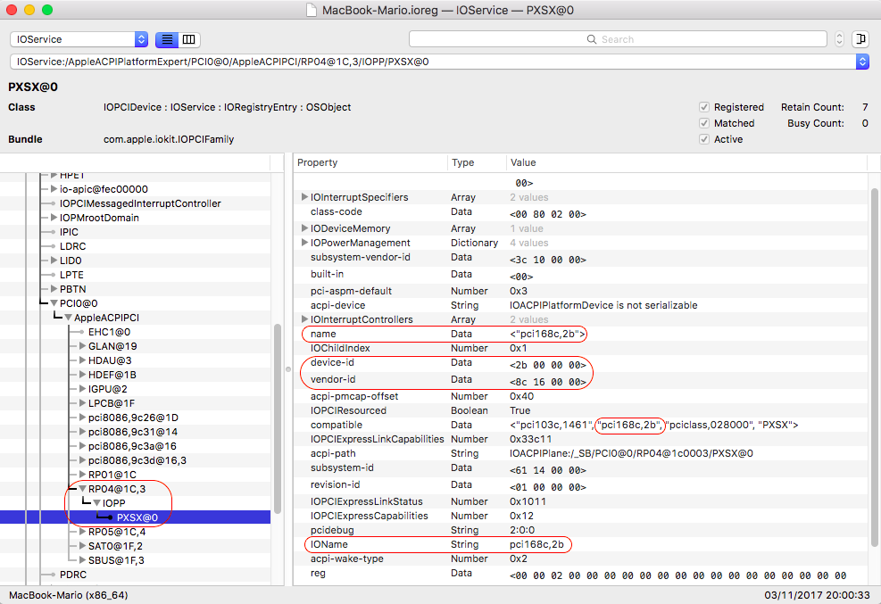Click the search stepper arrows beside the search field
The width and height of the screenshot is (881, 604).
coord(839,39)
